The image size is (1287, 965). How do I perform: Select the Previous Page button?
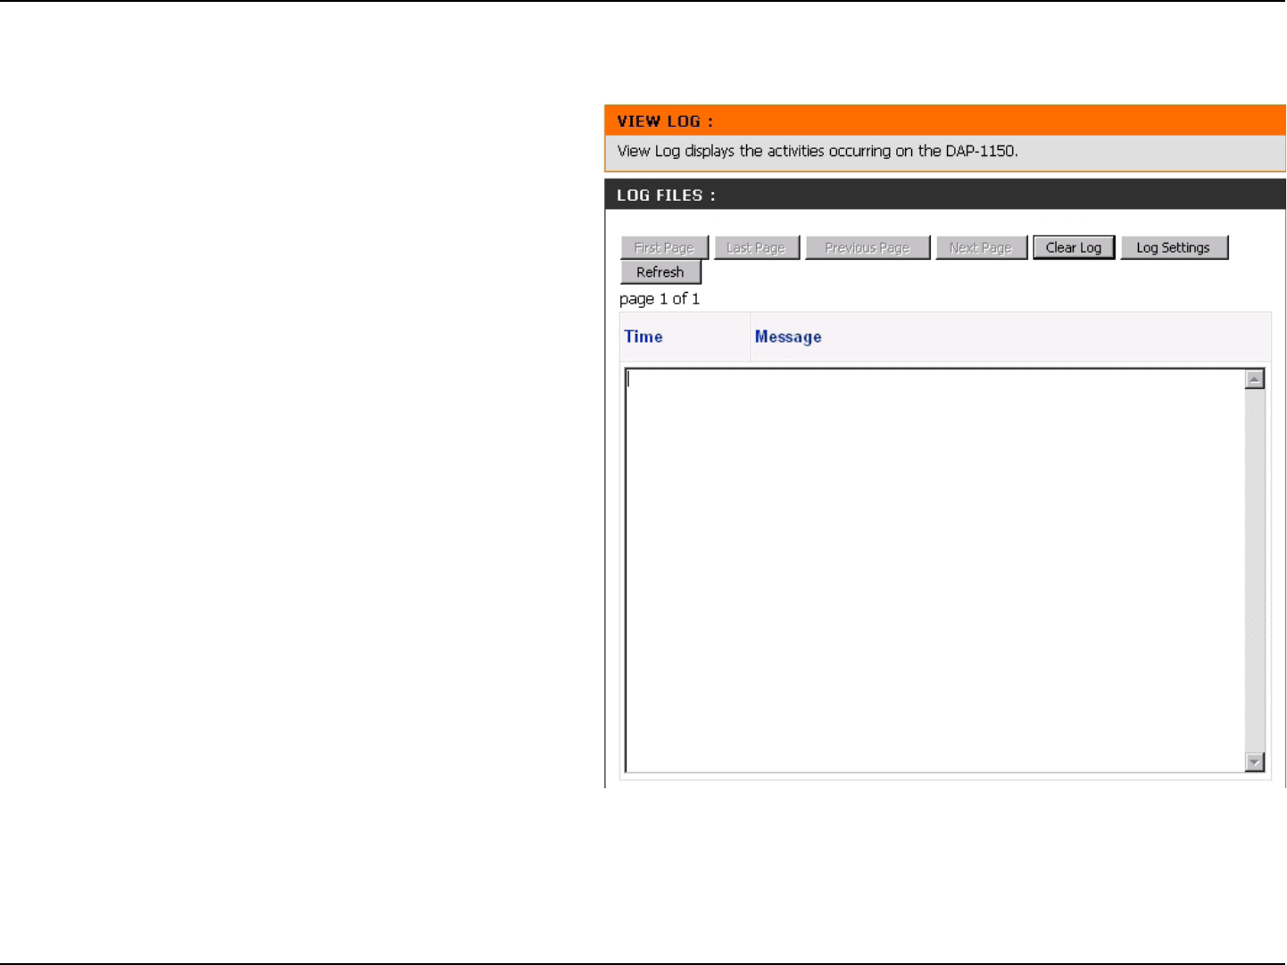point(868,248)
